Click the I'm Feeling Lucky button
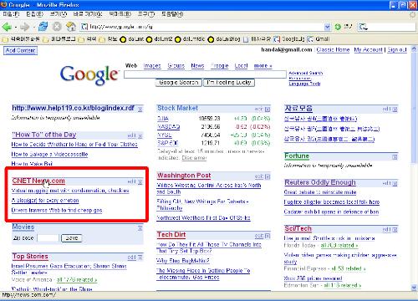The image size is (418, 301). pos(229,83)
